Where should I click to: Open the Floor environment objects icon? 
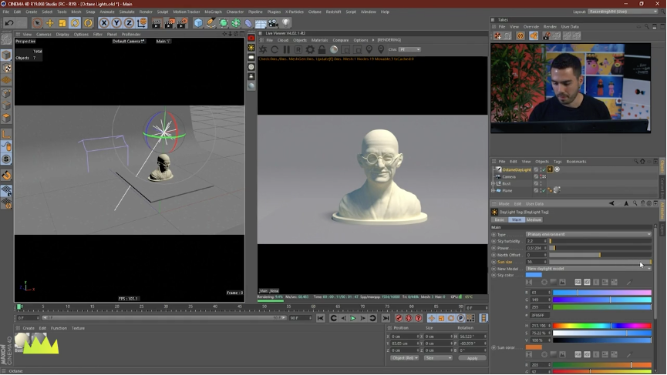261,23
